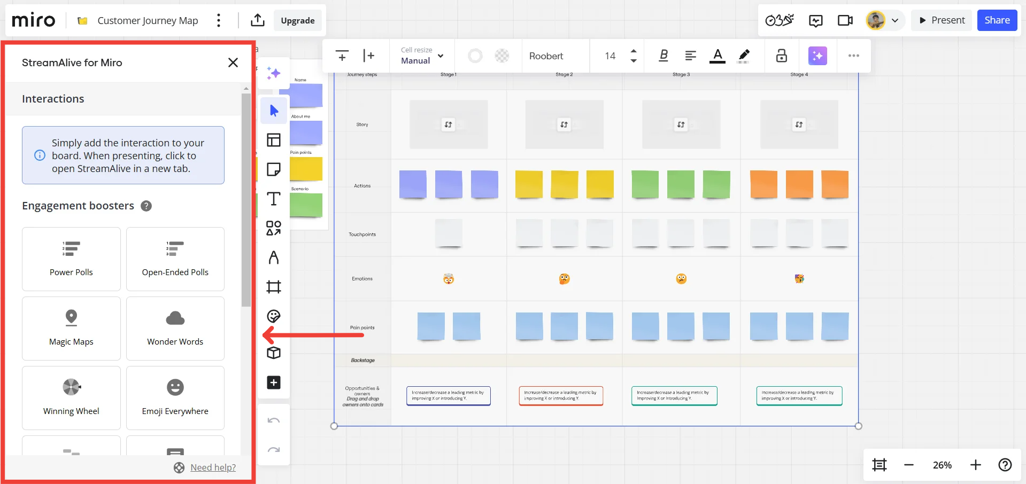Insert a row with the add-row icon

(342, 56)
